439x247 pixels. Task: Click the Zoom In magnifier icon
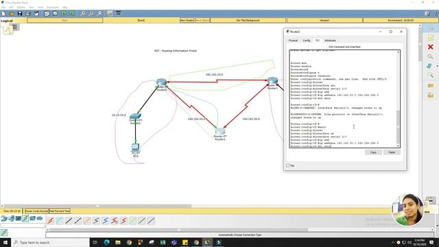83,14
